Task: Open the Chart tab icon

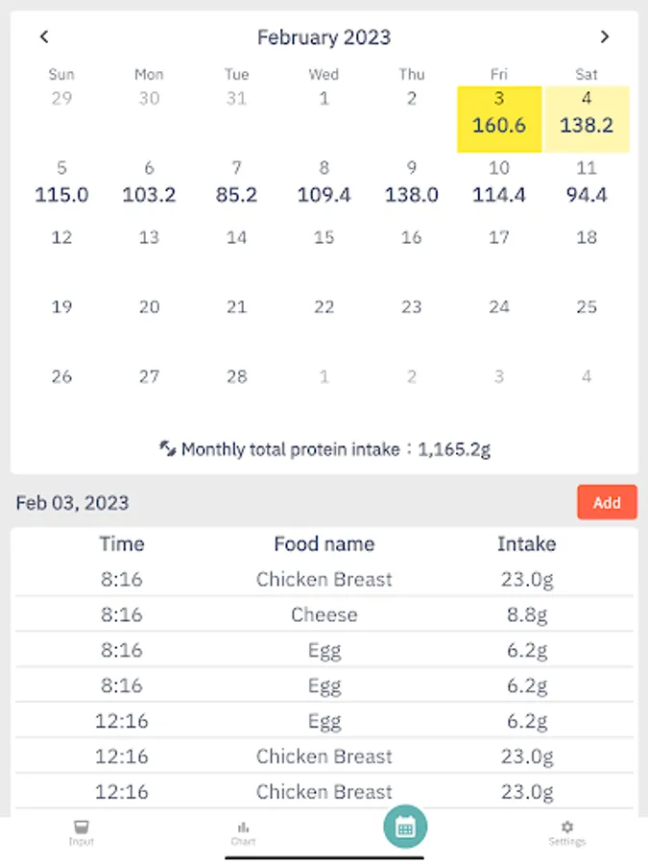Action: (x=243, y=831)
